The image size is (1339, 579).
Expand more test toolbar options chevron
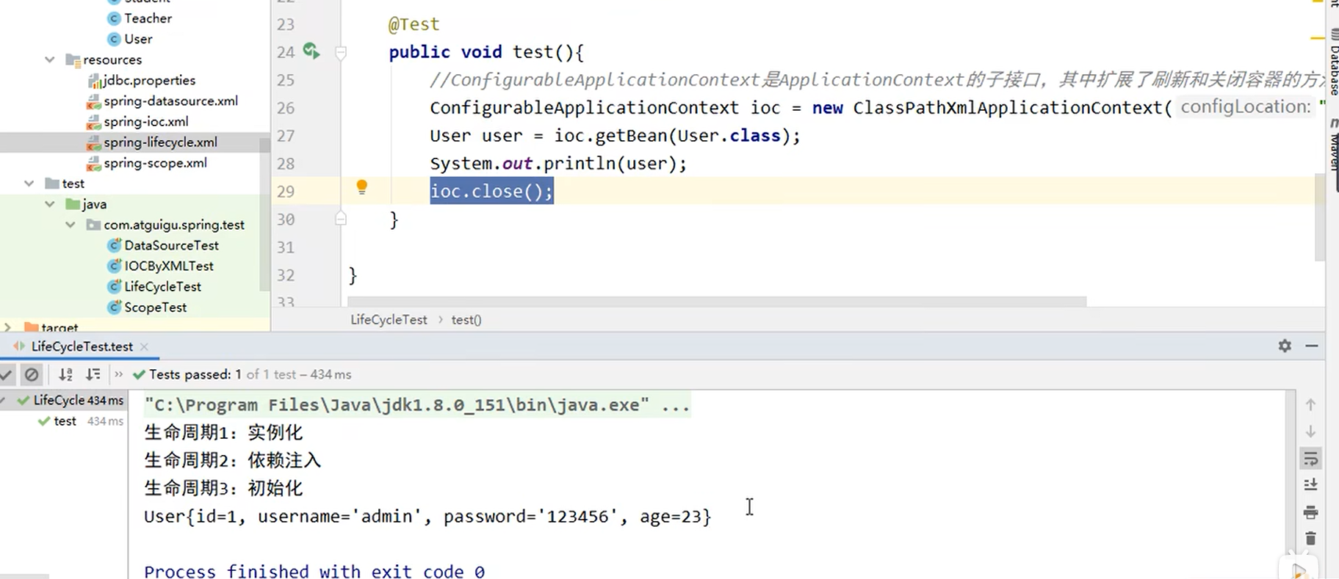click(119, 374)
